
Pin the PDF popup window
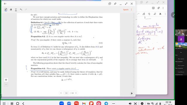tap(115, 4)
